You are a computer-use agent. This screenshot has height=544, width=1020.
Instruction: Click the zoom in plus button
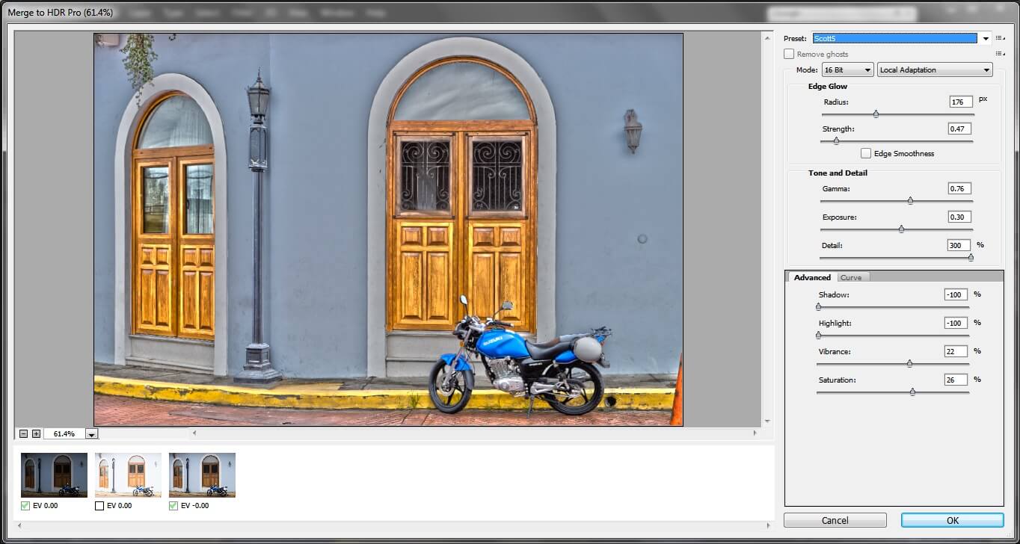click(x=36, y=433)
